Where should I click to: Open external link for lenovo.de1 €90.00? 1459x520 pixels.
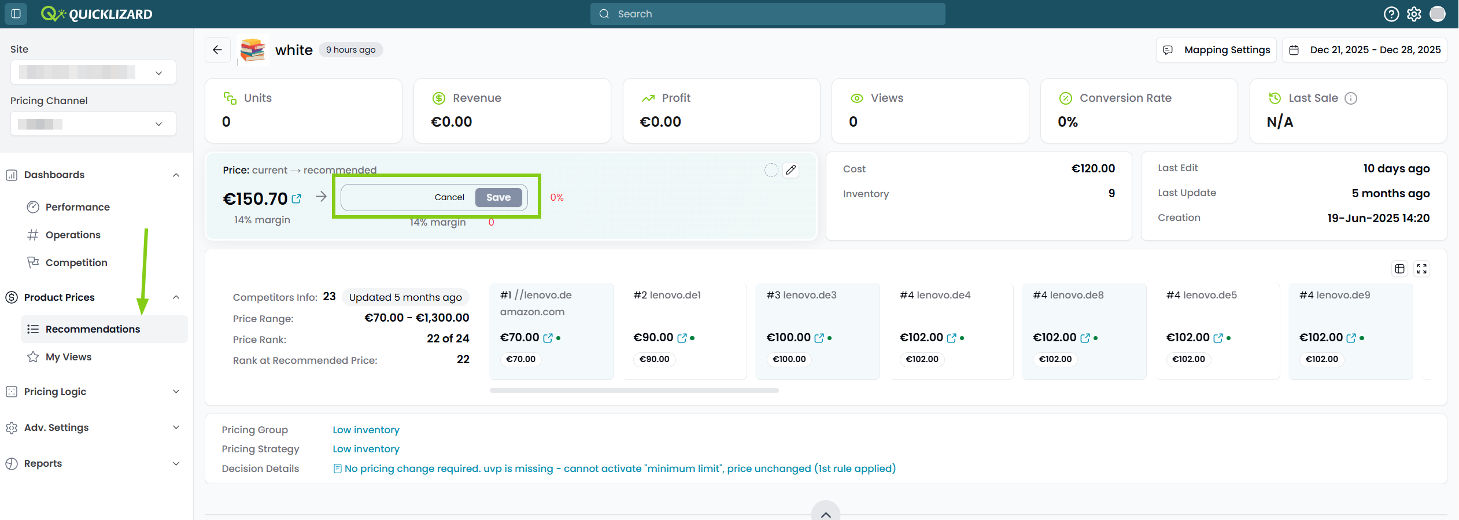point(682,338)
